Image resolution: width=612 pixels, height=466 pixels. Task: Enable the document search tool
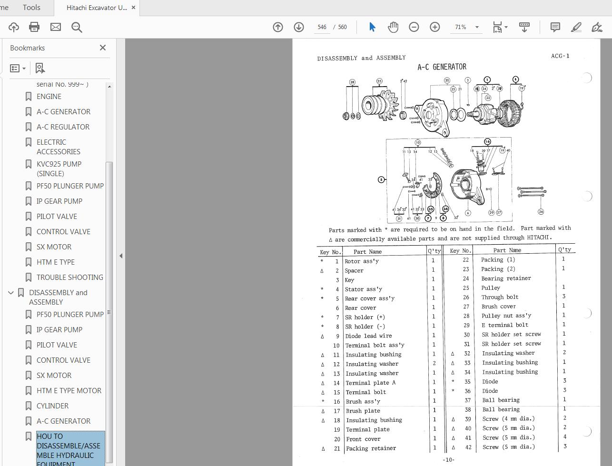(77, 27)
